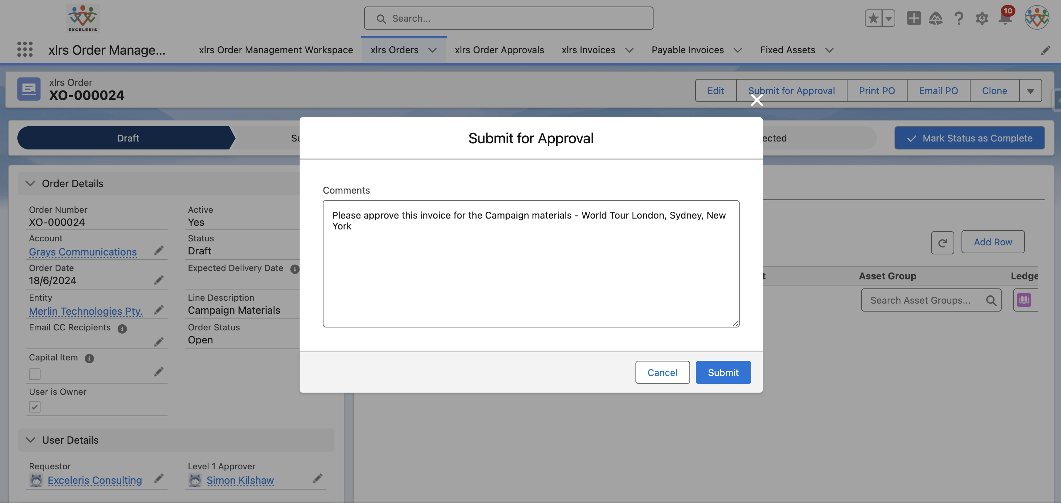Open the App Launcher grid icon
The image size is (1061, 503).
tap(25, 50)
